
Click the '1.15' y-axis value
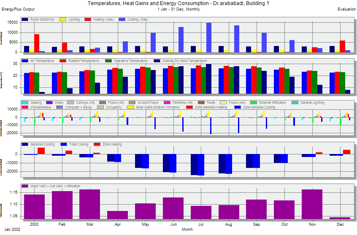(x=14, y=192)
